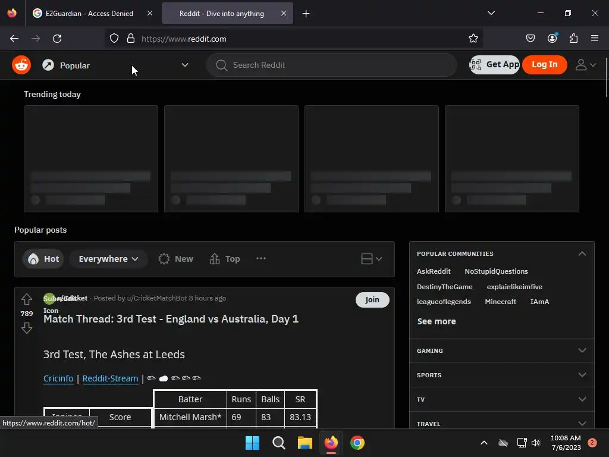Image resolution: width=609 pixels, height=457 pixels.
Task: Open DestinyTheGame community
Action: coord(445,287)
